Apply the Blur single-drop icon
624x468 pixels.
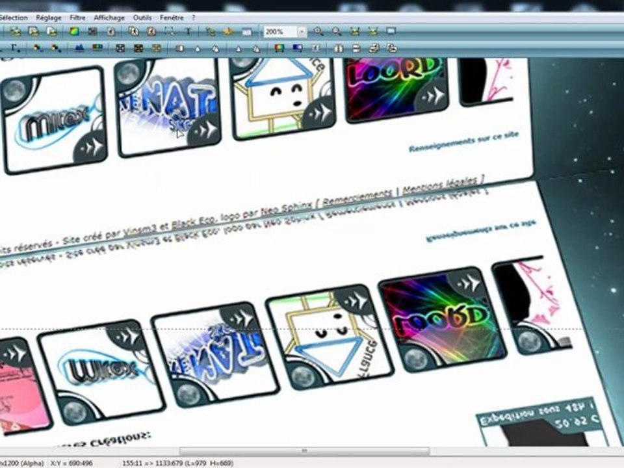coord(198,49)
